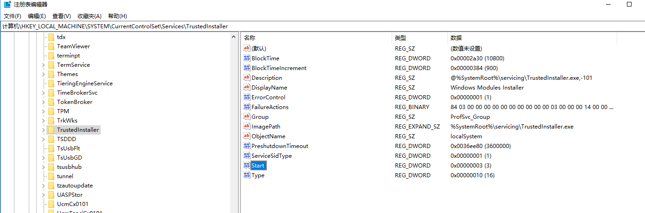Click the registry path address bar
This screenshot has height=213, width=645.
(x=278, y=26)
